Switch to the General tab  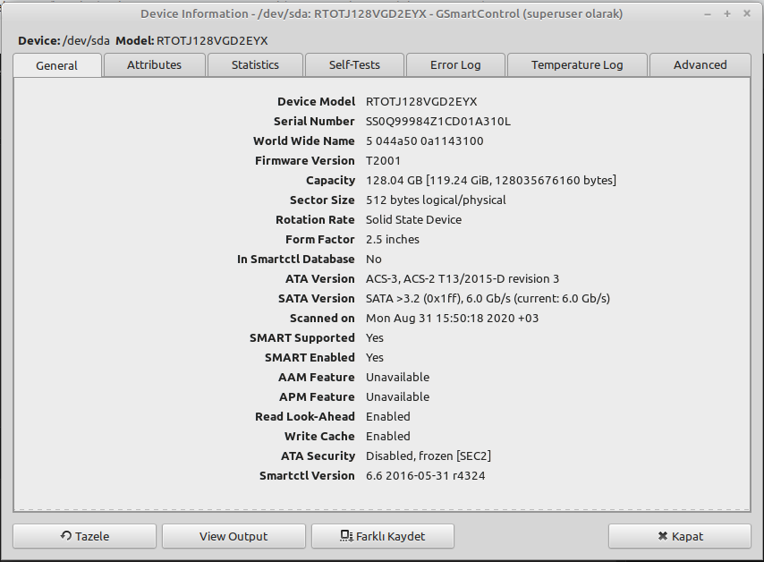(57, 65)
